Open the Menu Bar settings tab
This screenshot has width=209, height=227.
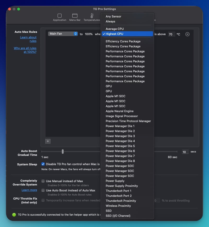click(75, 17)
